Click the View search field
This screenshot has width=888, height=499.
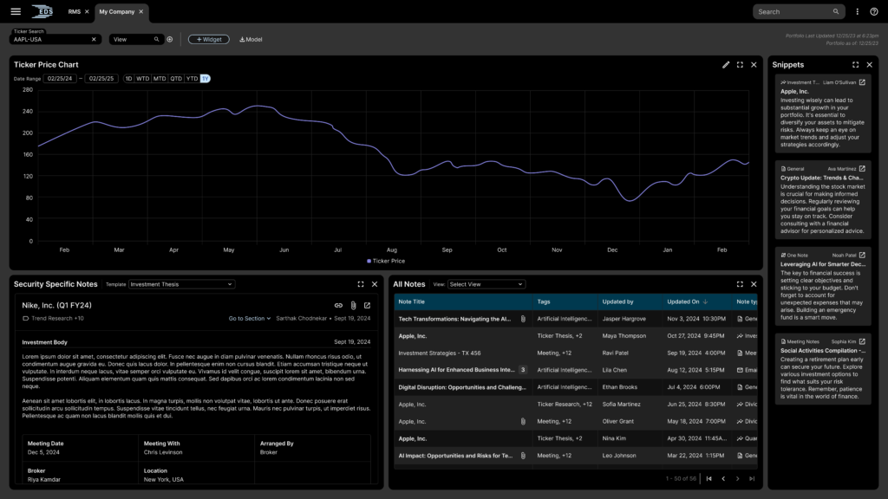pyautogui.click(x=134, y=40)
